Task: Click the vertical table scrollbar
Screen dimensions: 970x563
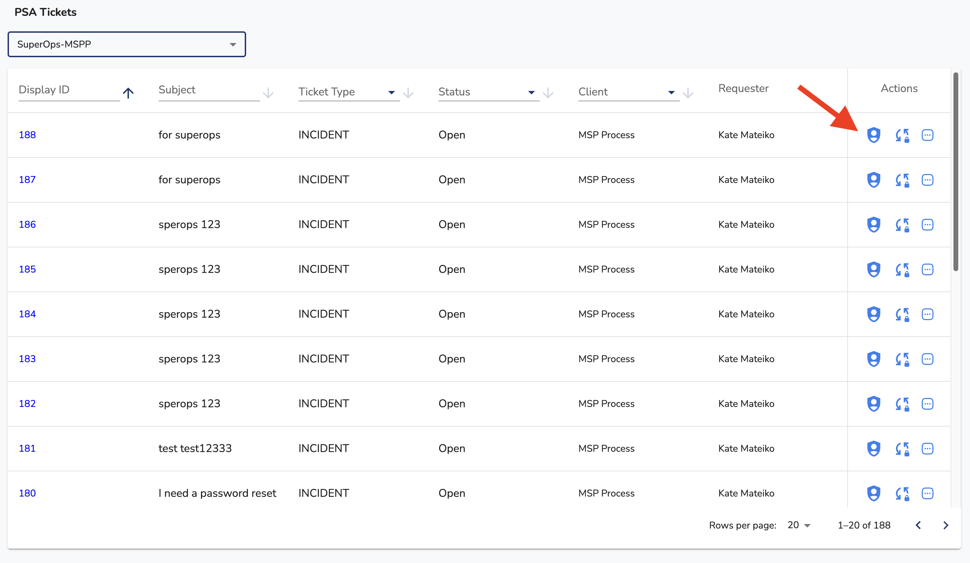Action: 956,172
